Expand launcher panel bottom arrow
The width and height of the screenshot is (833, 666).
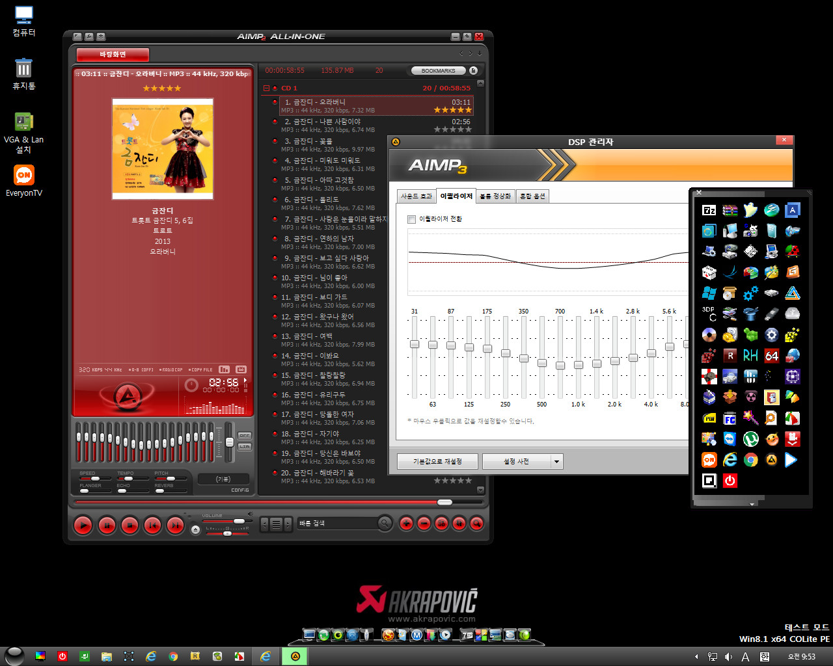click(752, 504)
